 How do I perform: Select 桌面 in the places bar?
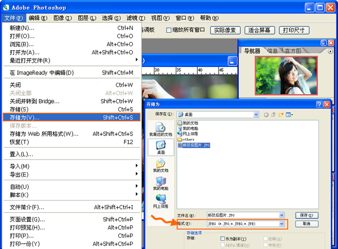pos(161,147)
